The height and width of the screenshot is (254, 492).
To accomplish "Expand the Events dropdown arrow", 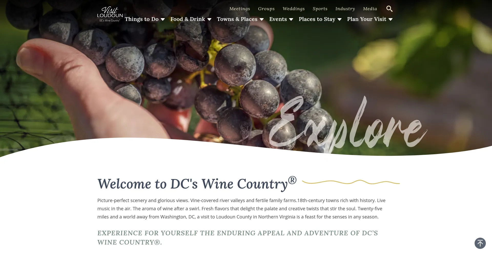I will pyautogui.click(x=291, y=19).
